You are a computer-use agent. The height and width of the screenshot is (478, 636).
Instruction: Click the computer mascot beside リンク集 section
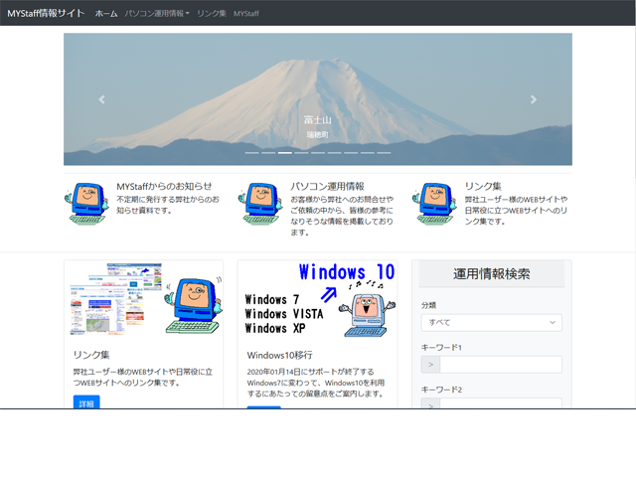(x=434, y=203)
